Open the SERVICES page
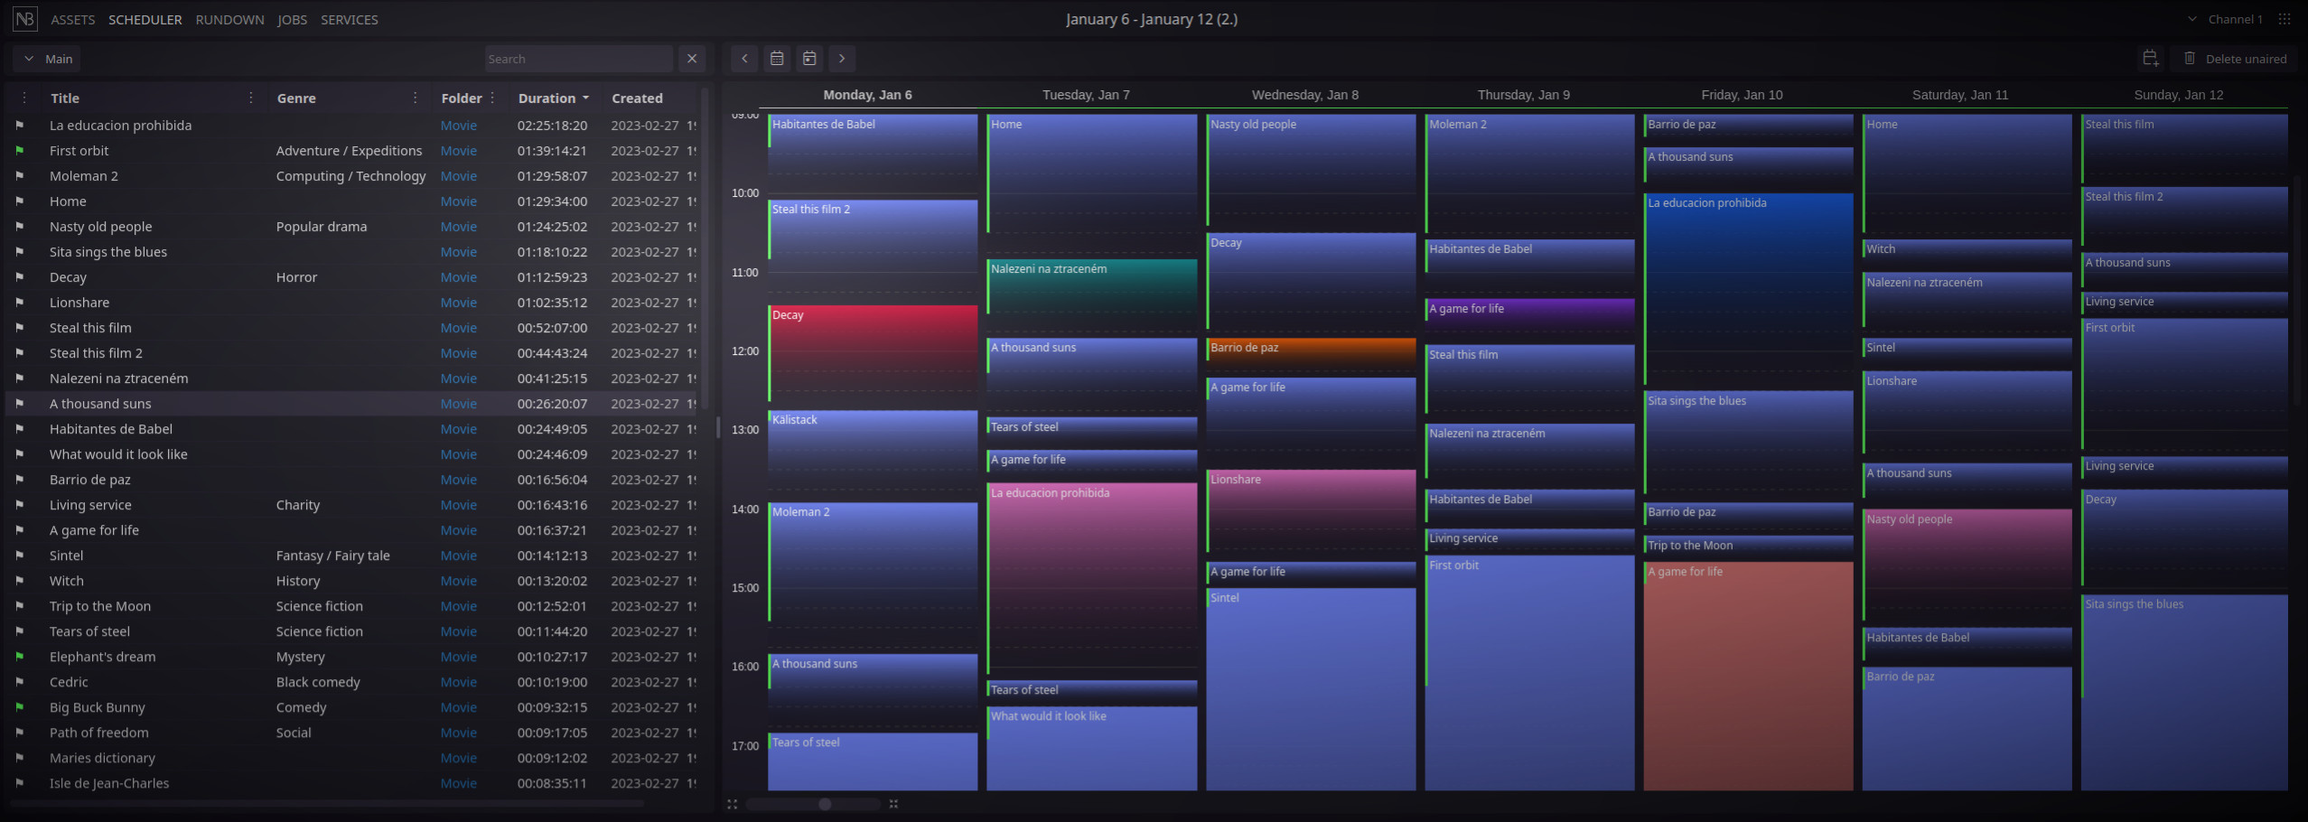2308x822 pixels. coord(349,19)
